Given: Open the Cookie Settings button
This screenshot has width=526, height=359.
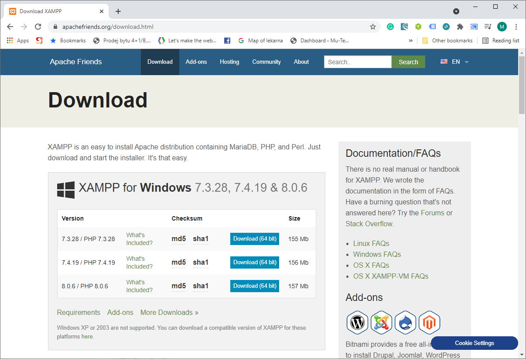Looking at the screenshot, I should (475, 343).
